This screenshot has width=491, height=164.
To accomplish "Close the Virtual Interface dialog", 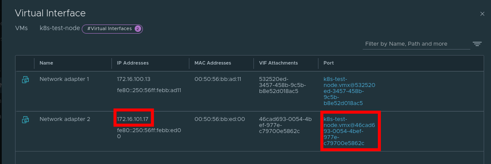I will [482, 14].
